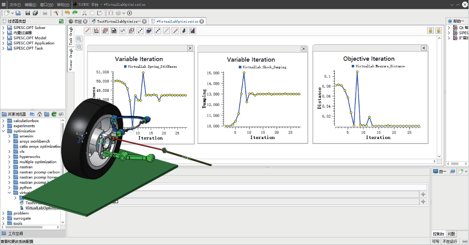Expand the hyperworks folder
Image resolution: width=469 pixels, height=245 pixels.
pos(9,157)
